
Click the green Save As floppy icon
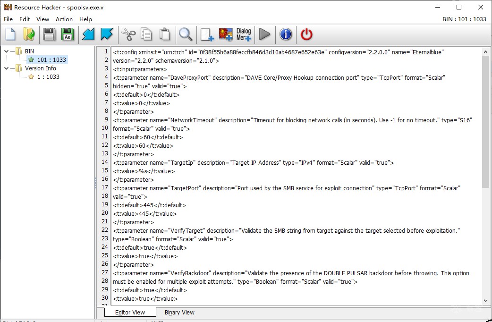click(x=68, y=34)
